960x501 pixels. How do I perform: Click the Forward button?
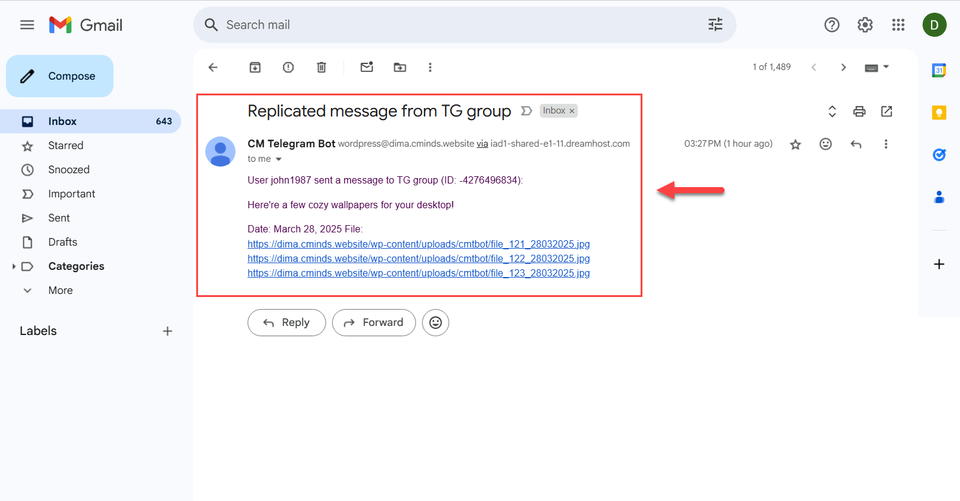point(374,322)
